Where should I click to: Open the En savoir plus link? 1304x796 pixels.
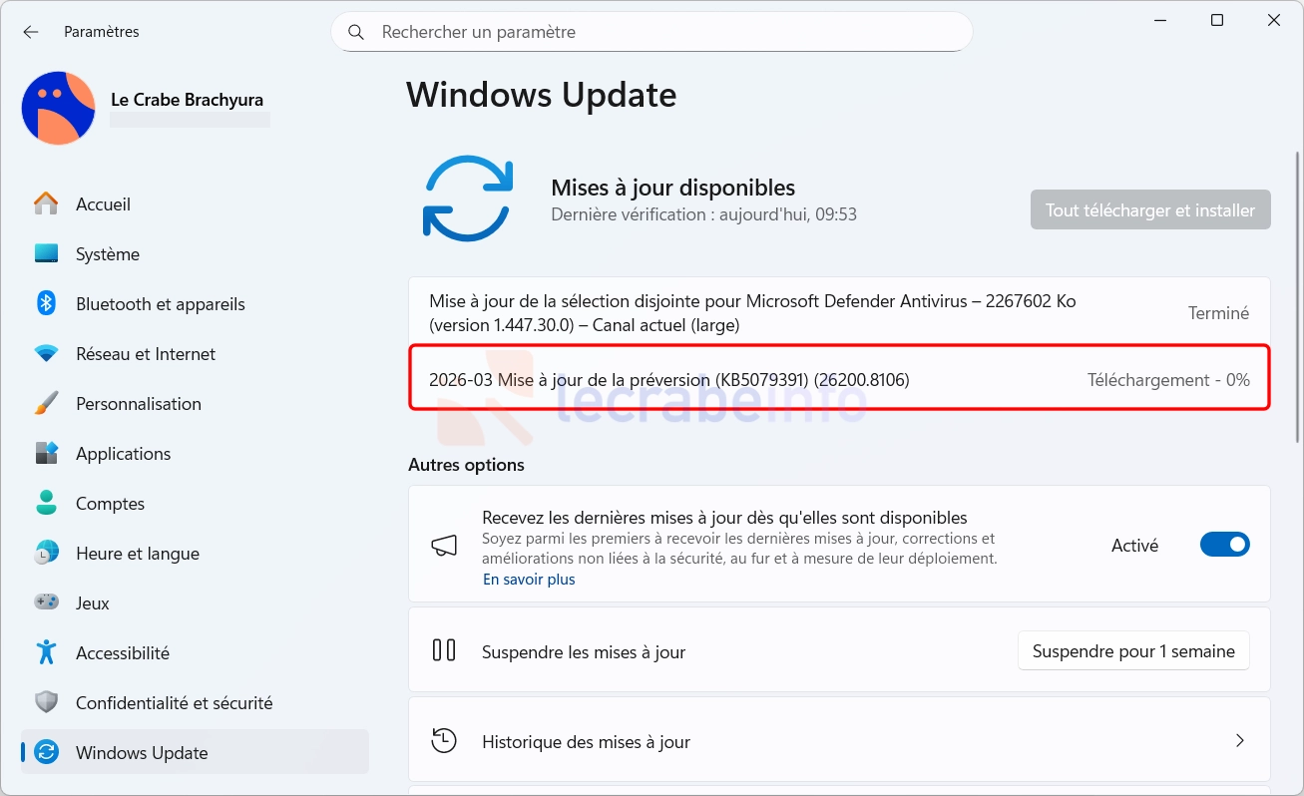coord(529,580)
